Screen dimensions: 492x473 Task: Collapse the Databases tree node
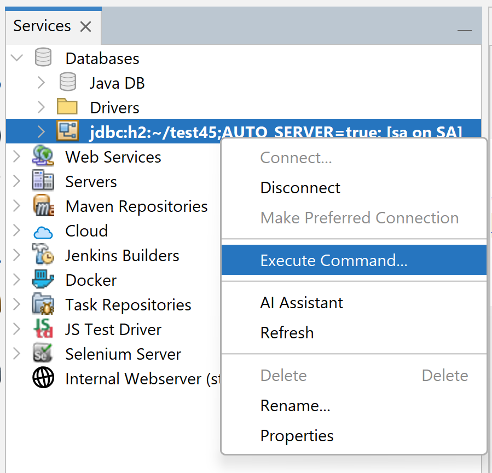[17, 57]
